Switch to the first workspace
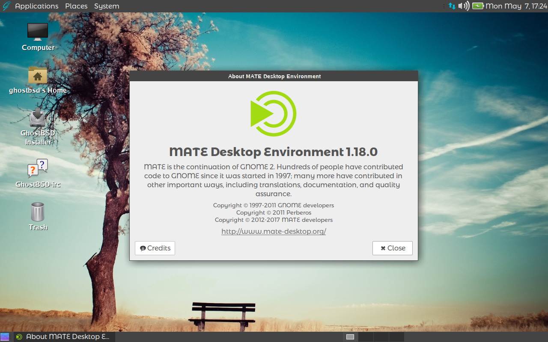 [x=350, y=337]
